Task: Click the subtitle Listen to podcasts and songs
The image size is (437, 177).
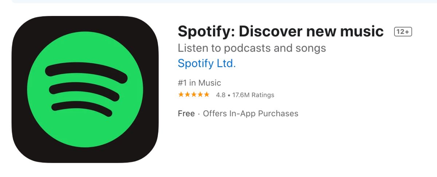Action: pos(252,48)
